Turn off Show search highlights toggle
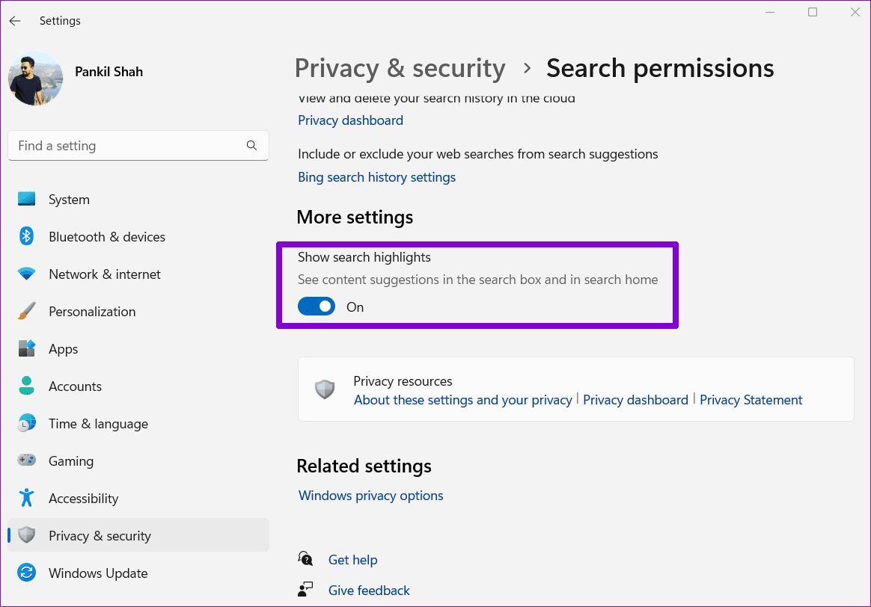Viewport: 871px width, 607px height. [x=317, y=306]
